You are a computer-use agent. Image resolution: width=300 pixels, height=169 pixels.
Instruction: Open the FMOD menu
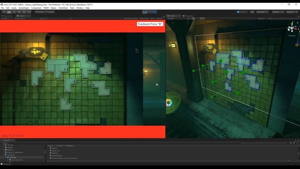46,8
